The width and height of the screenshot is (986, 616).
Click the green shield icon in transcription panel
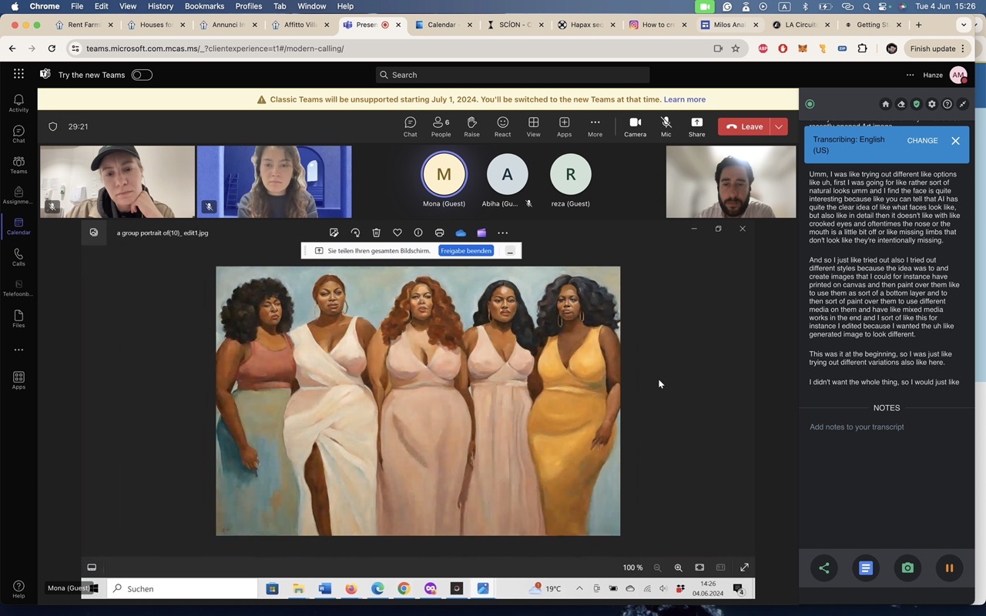click(x=917, y=104)
